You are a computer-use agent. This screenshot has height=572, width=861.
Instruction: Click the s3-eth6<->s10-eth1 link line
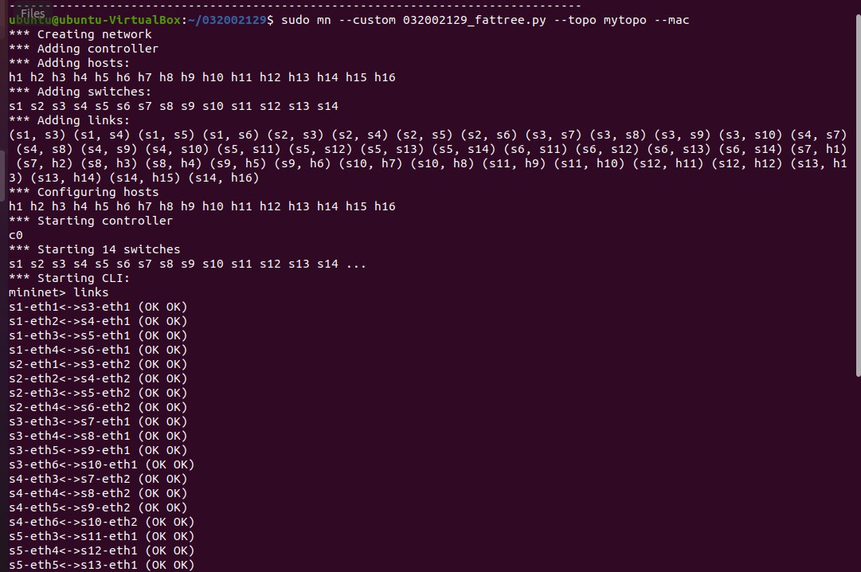coord(101,464)
